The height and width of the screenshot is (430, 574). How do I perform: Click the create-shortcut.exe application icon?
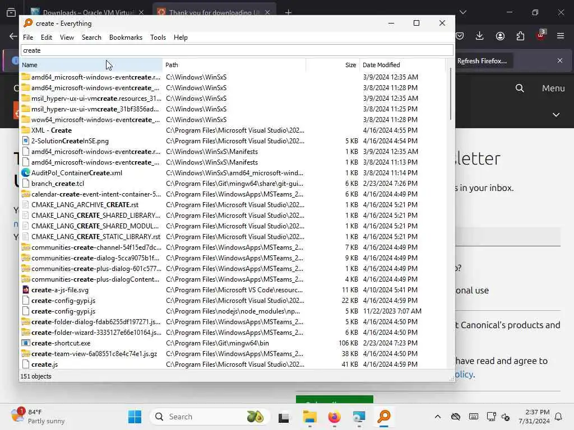pos(26,343)
